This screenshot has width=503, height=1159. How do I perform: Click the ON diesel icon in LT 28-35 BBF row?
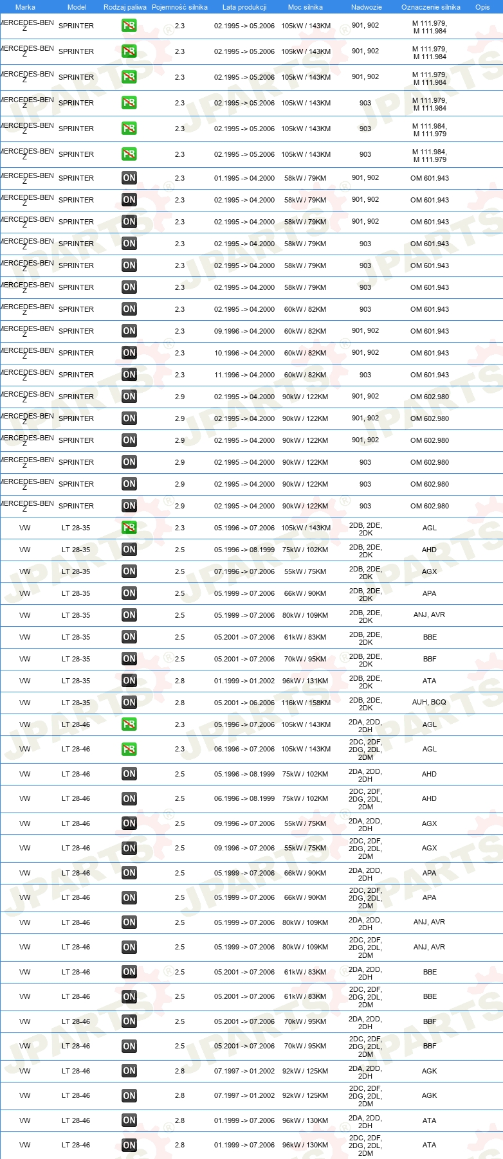(129, 659)
